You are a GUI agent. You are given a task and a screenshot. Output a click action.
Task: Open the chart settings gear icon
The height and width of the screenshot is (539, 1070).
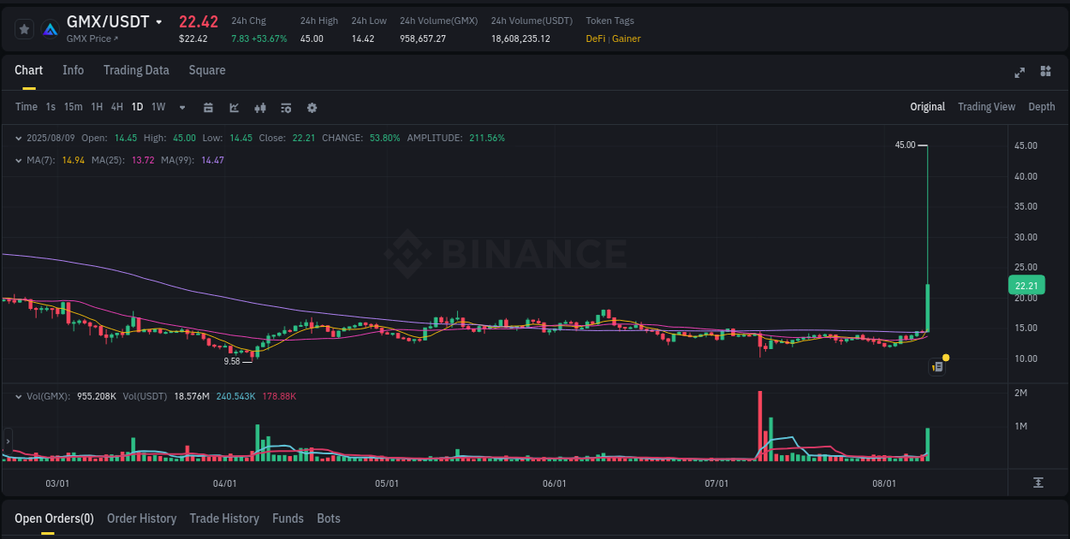(312, 107)
